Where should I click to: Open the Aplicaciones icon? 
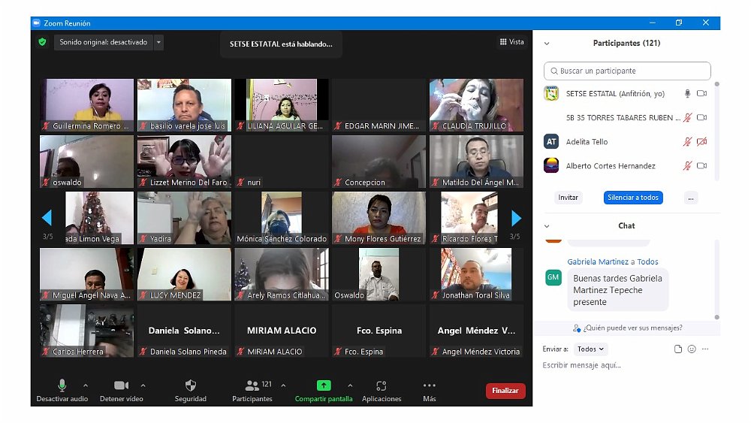(x=382, y=385)
